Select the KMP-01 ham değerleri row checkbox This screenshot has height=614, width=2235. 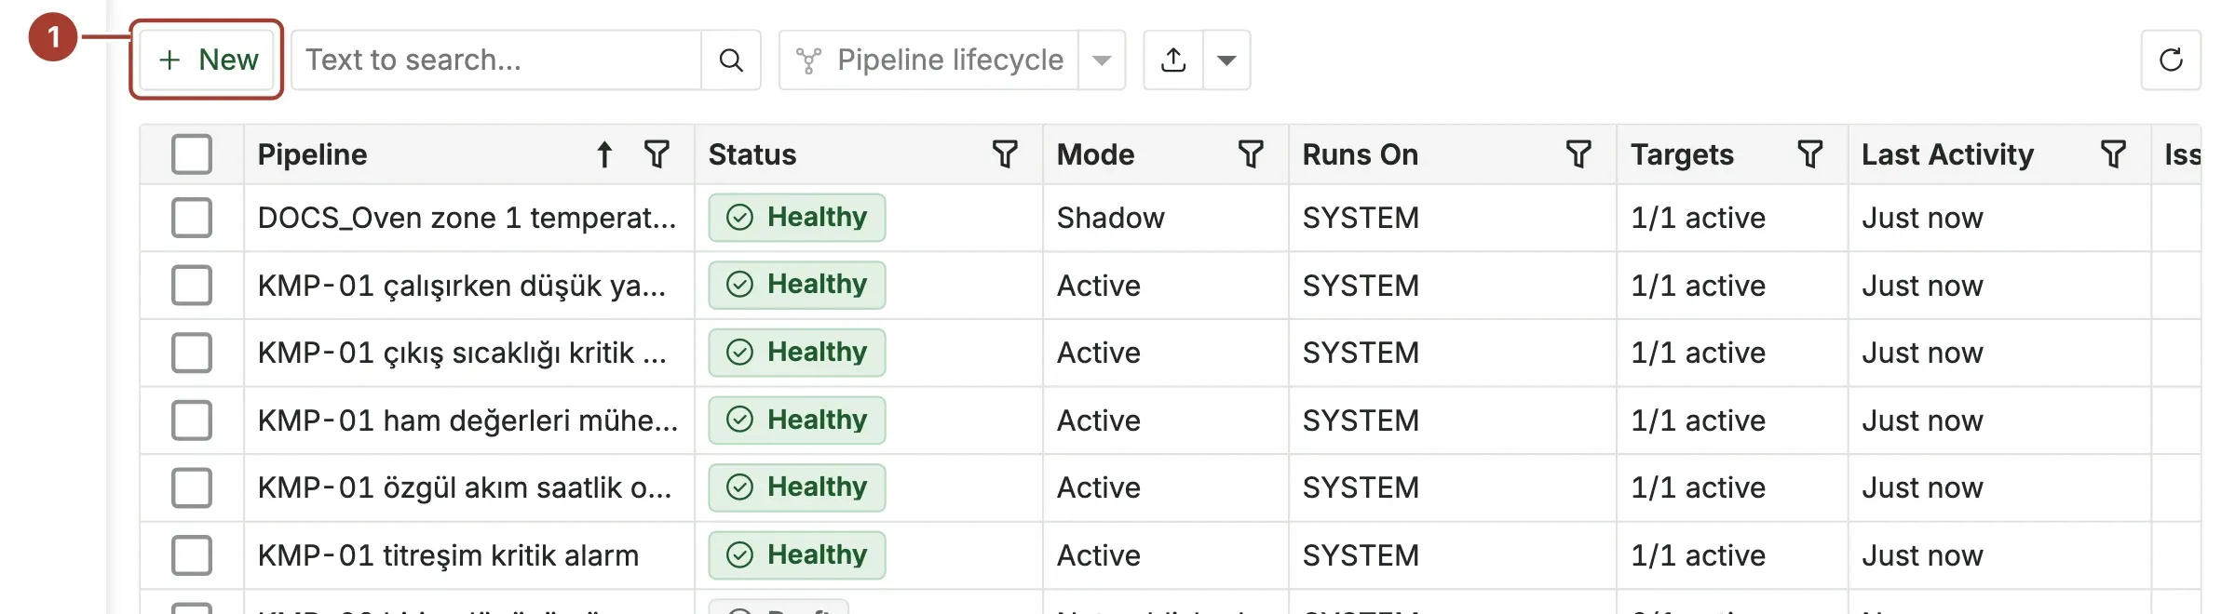pyautogui.click(x=192, y=420)
